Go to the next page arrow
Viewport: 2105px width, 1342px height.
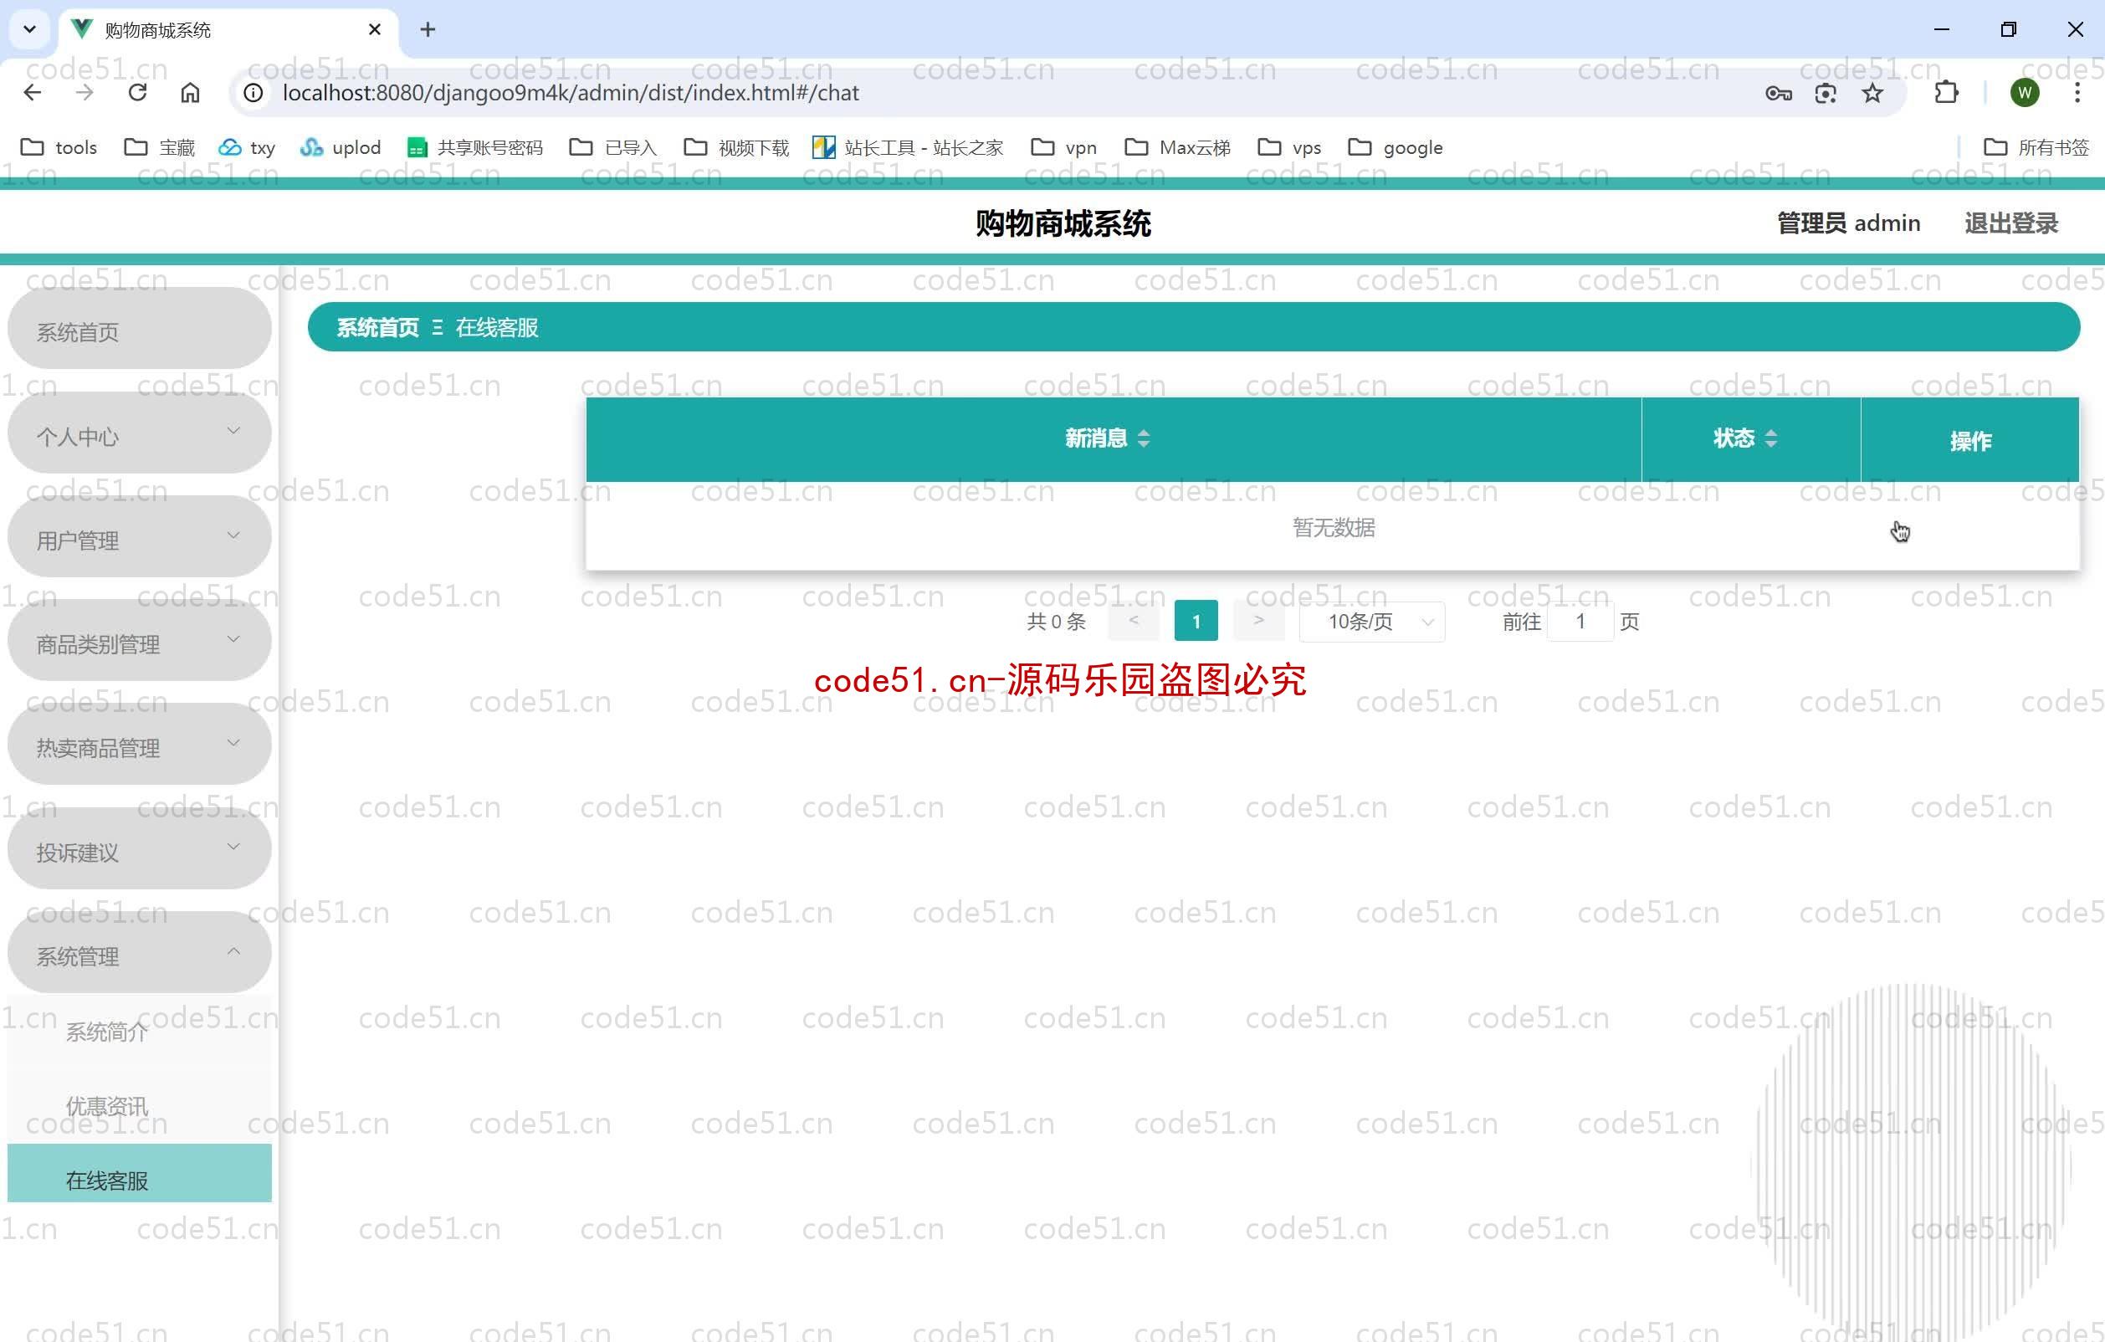coord(1259,622)
